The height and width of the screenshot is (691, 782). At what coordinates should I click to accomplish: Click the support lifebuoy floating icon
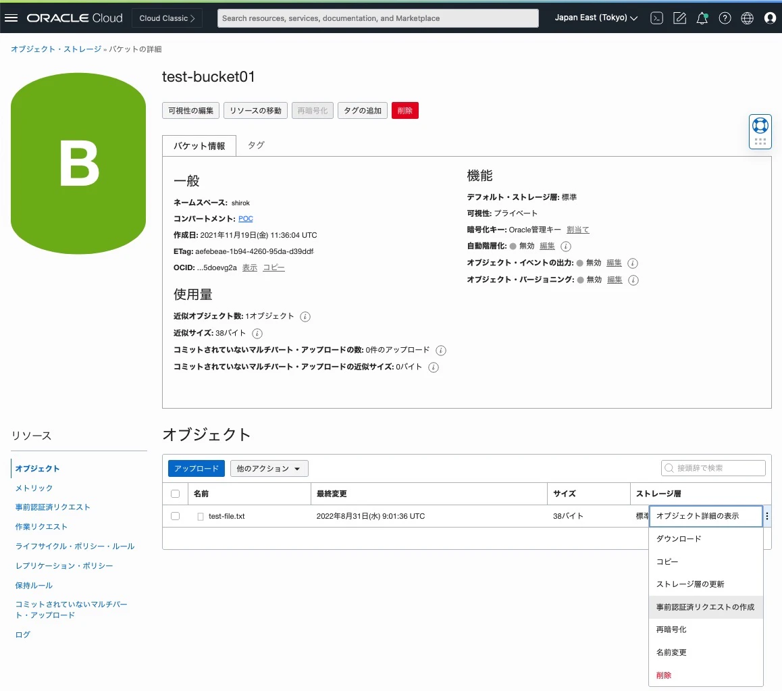[x=760, y=126]
